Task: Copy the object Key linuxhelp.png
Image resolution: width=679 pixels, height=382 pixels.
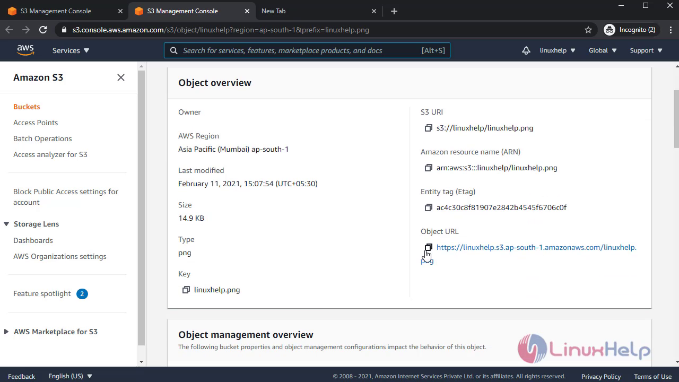Action: [x=186, y=290]
